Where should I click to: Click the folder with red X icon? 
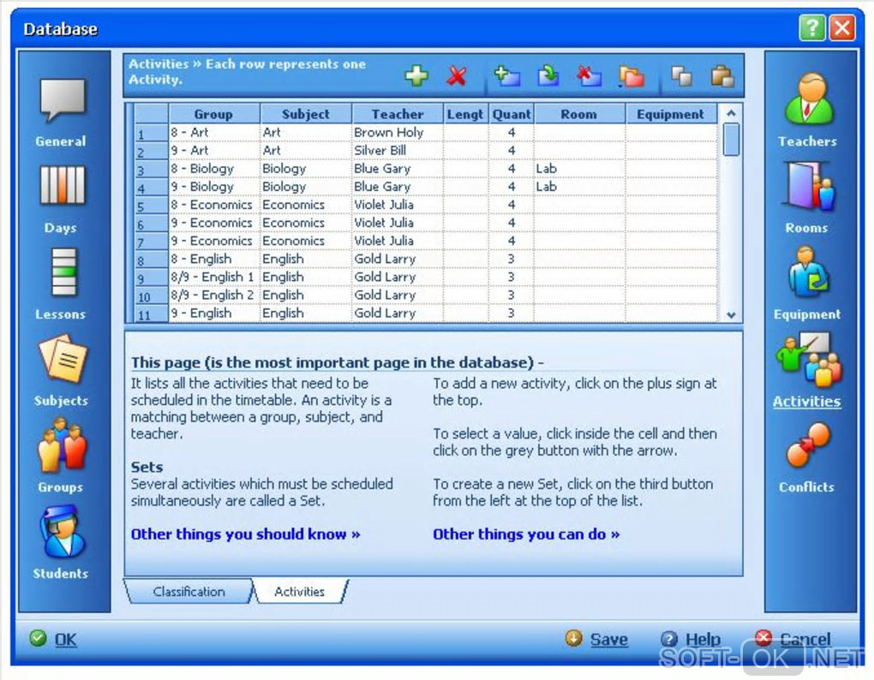[x=590, y=75]
